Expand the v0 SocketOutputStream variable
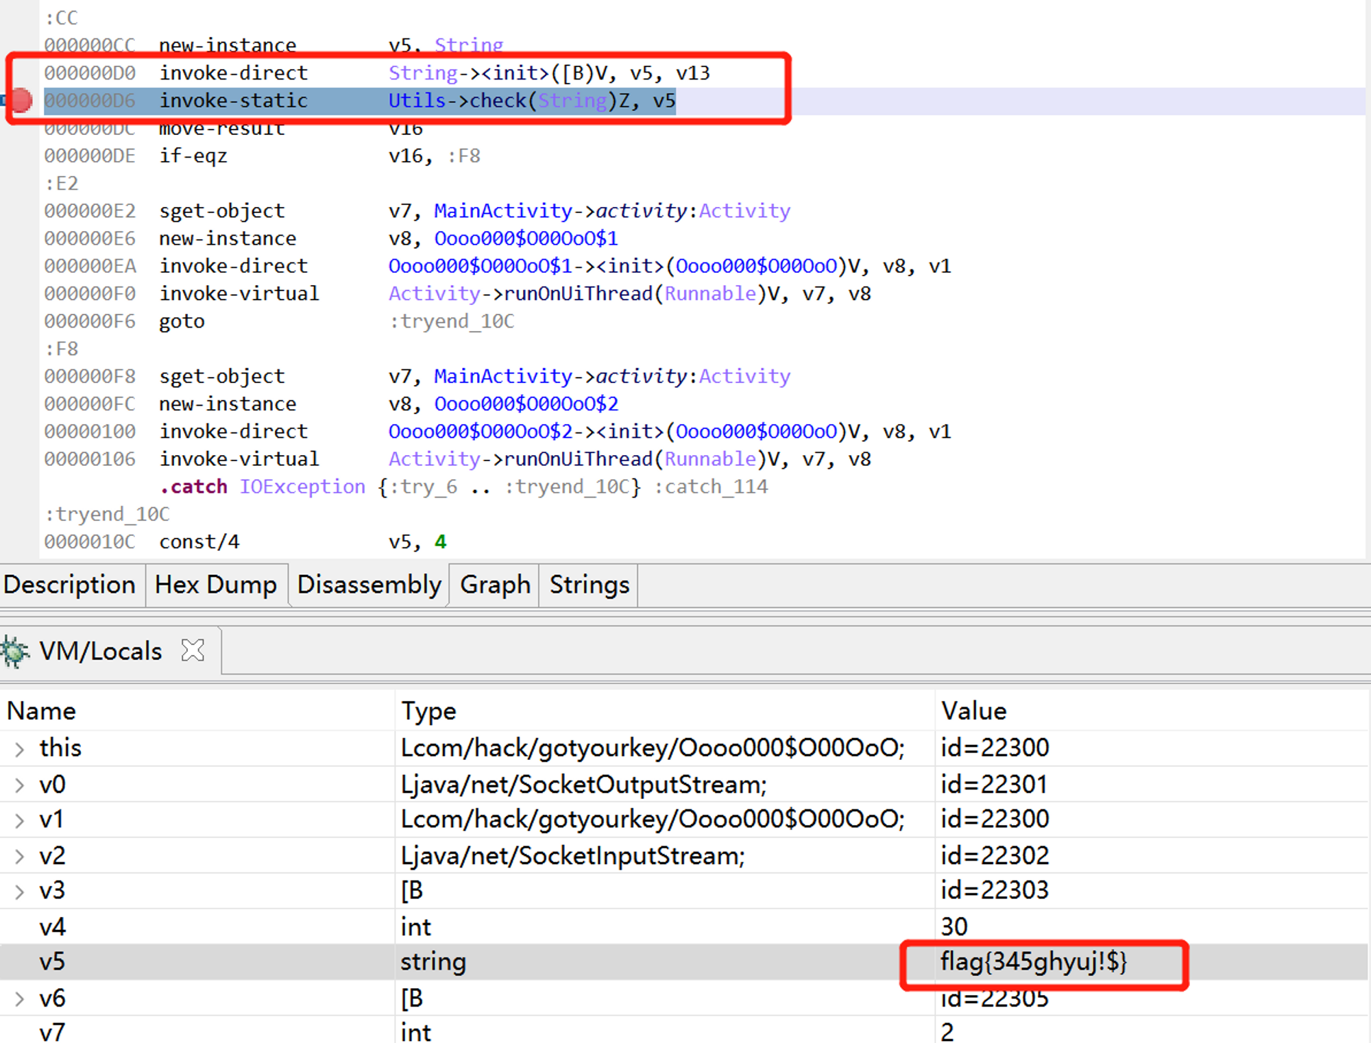Image resolution: width=1371 pixels, height=1043 pixels. [19, 785]
